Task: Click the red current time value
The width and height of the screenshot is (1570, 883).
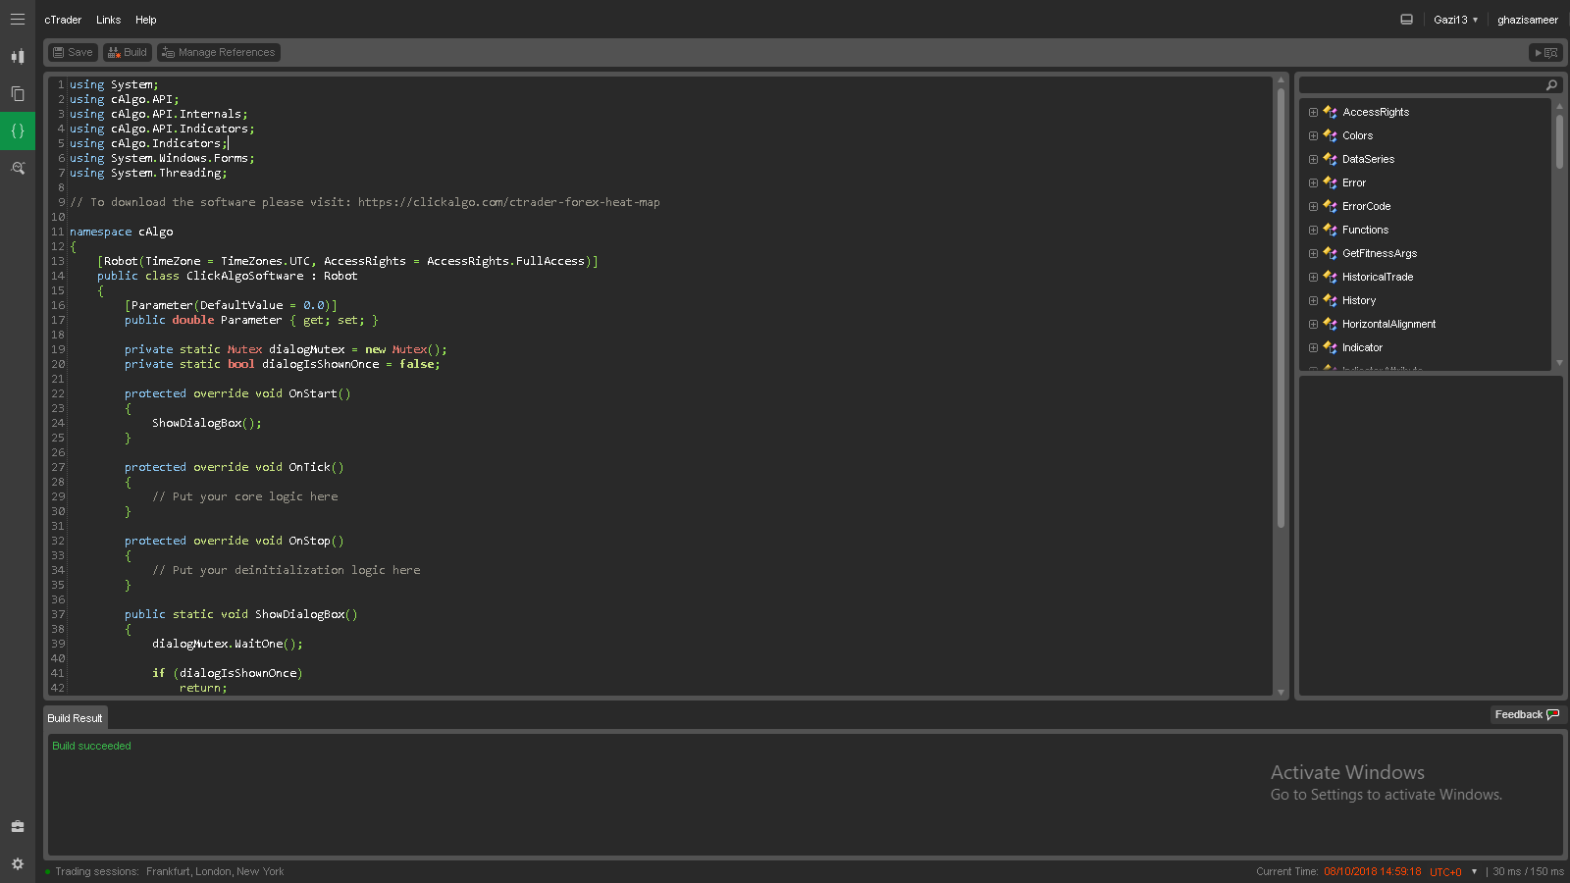Action: tap(1372, 871)
